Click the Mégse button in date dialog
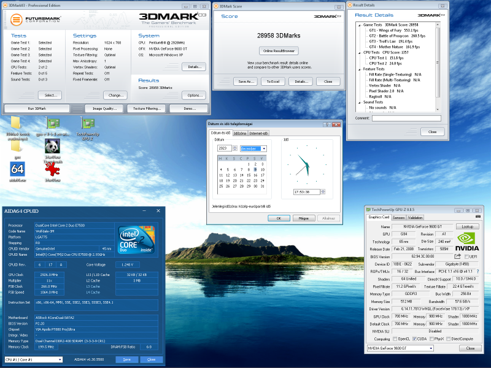This screenshot has height=368, width=491. tap(303, 218)
